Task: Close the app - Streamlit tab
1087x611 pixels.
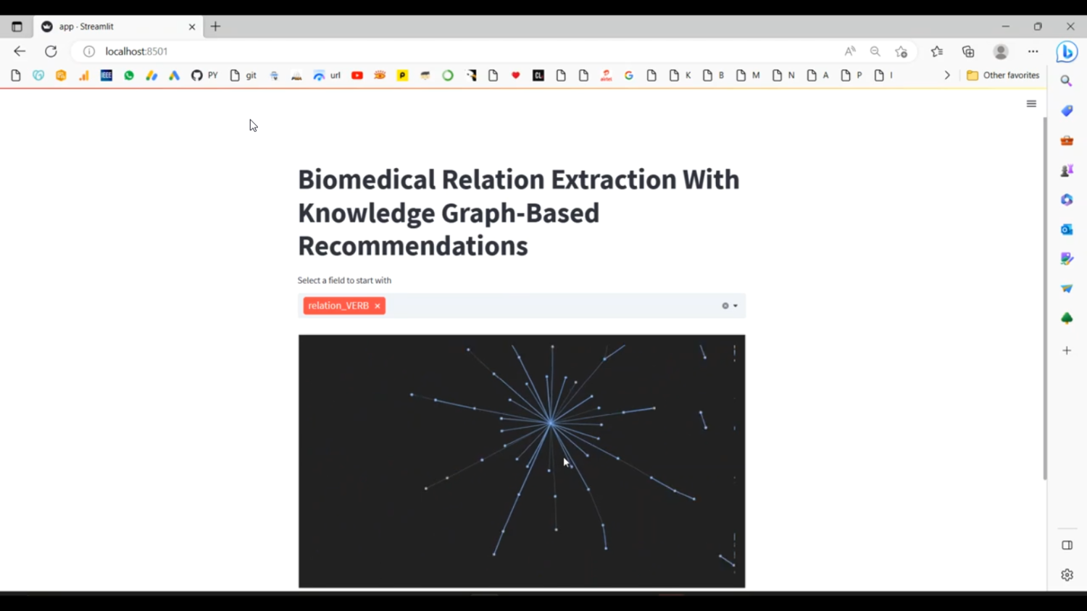Action: click(192, 27)
